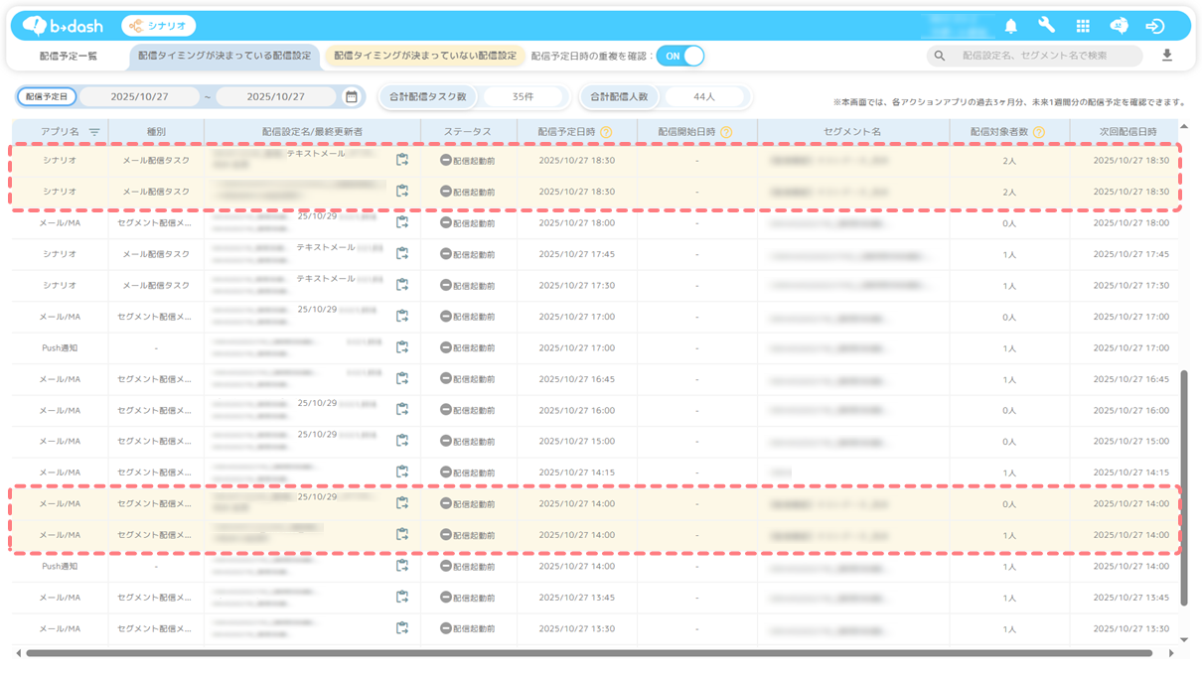Screen dimensions: 1202x675
Task: Click the vertical scrollbar thumb
Action: [x=1183, y=486]
